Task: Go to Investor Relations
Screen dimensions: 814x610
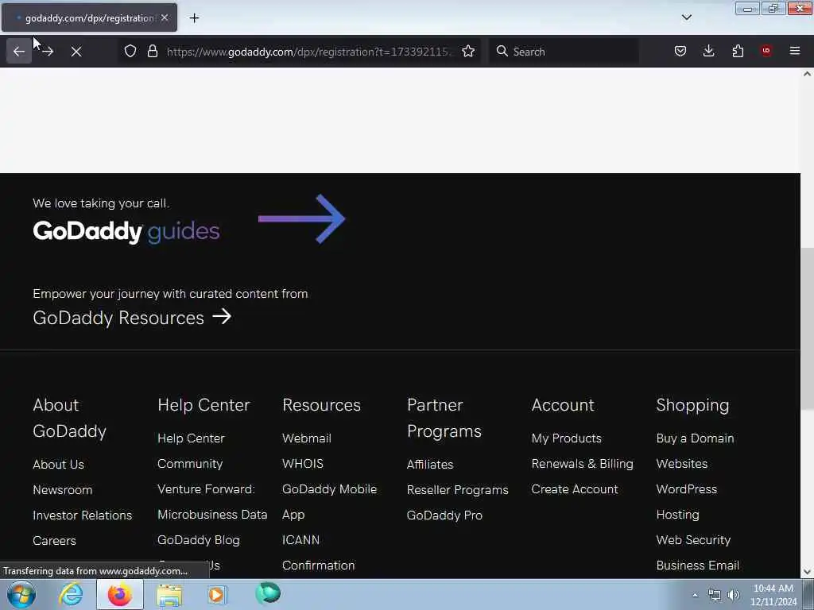Action: coord(82,515)
